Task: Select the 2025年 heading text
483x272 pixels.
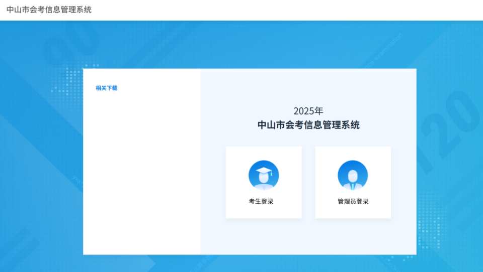Action: (x=308, y=110)
